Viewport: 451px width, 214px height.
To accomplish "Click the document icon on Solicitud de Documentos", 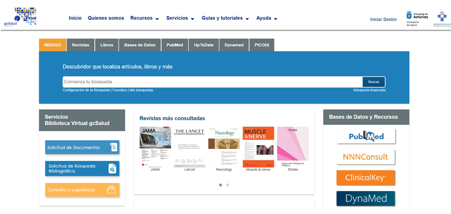I will 114,147.
